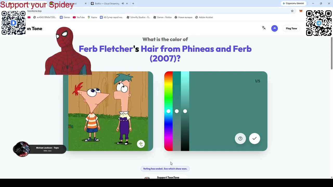Open the question mark help button

pyautogui.click(x=240, y=138)
